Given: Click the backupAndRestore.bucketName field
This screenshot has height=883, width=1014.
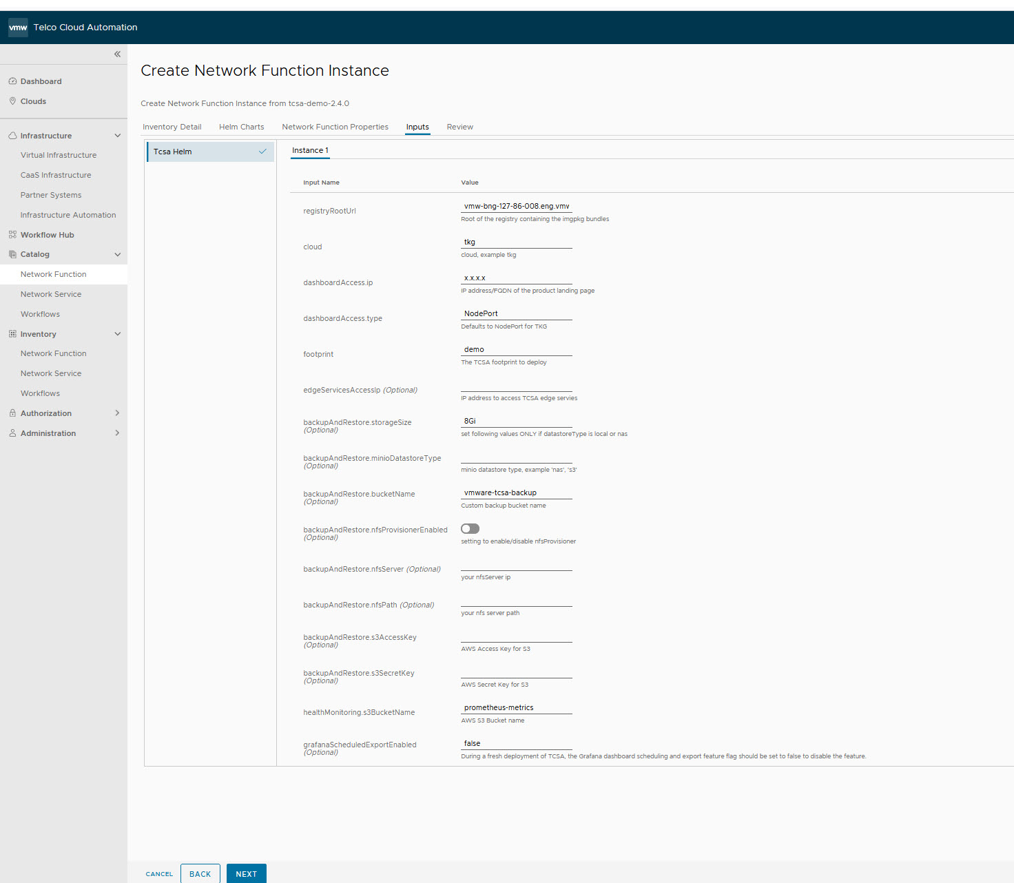Looking at the screenshot, I should tap(517, 492).
